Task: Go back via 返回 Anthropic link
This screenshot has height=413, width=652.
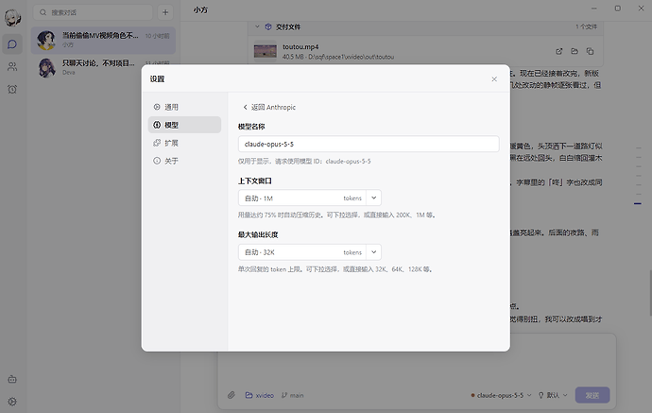Action: (269, 107)
